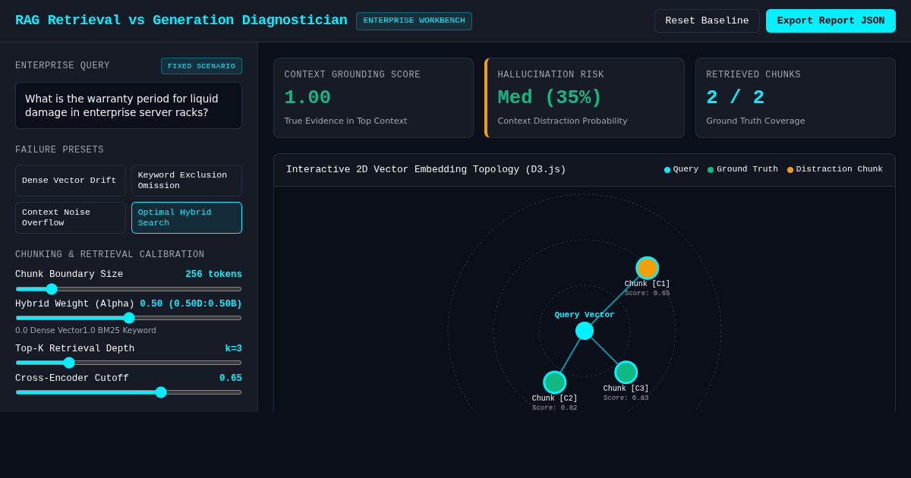The height and width of the screenshot is (478, 911).
Task: Click the FIXED SCENARIO badge
Action: 201,66
